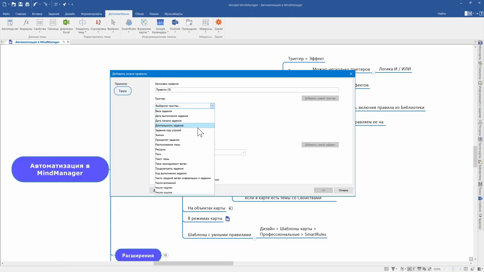Collapse the Логика И / ИЛИ expander
The width and height of the screenshot is (484, 272).
click(x=374, y=73)
